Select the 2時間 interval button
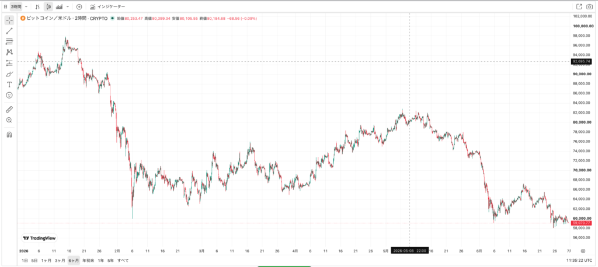Image resolution: width=598 pixels, height=267 pixels. coord(16,7)
